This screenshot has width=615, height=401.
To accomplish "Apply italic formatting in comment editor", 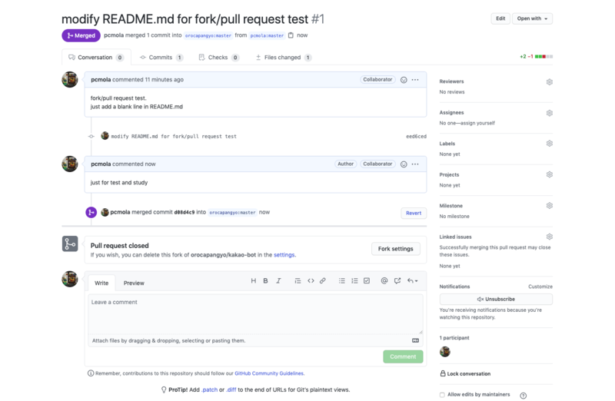I will pos(278,280).
